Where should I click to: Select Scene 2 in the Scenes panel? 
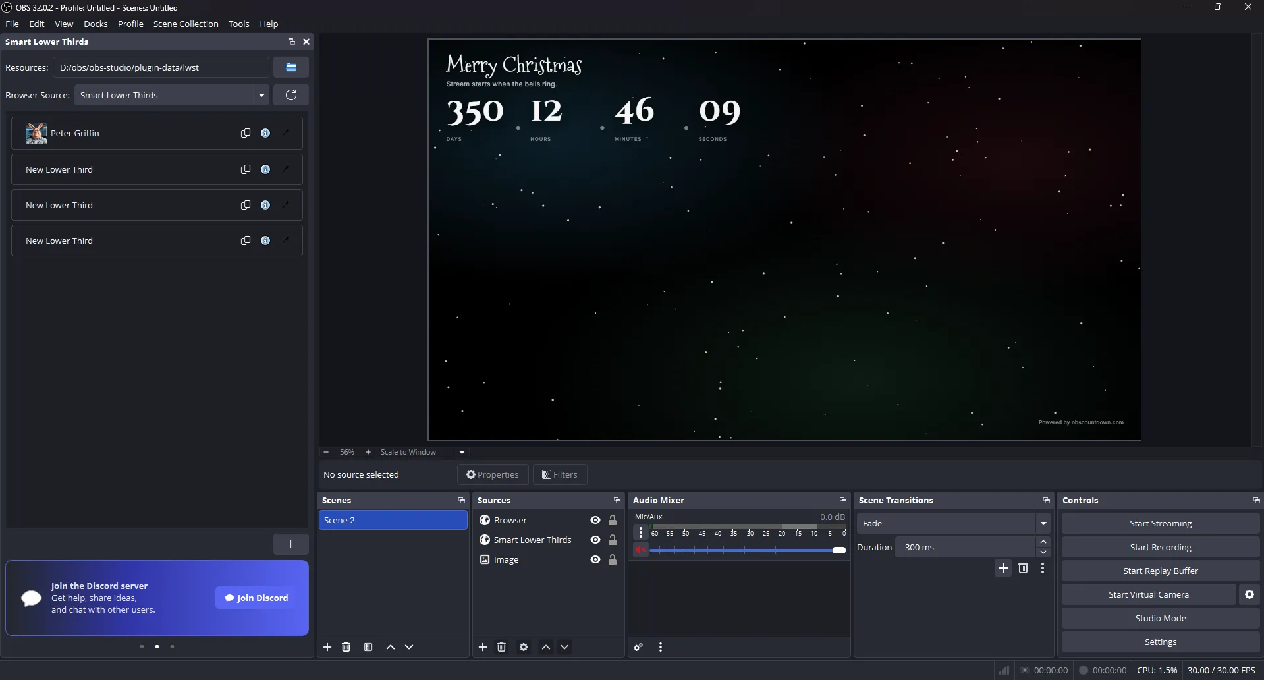(393, 520)
